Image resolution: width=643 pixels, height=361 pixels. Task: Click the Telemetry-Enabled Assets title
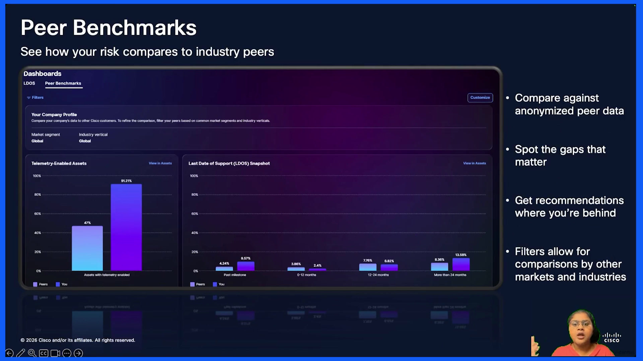click(59, 163)
